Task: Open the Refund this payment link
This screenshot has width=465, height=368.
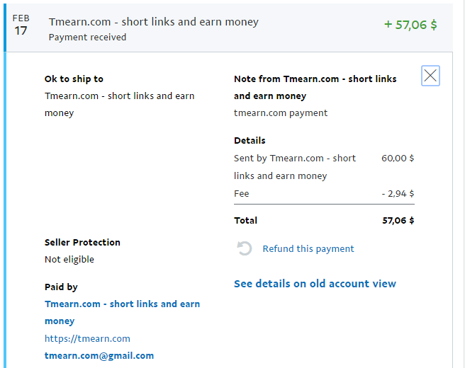Action: 308,248
